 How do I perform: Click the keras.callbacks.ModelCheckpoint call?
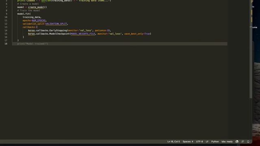(89, 34)
